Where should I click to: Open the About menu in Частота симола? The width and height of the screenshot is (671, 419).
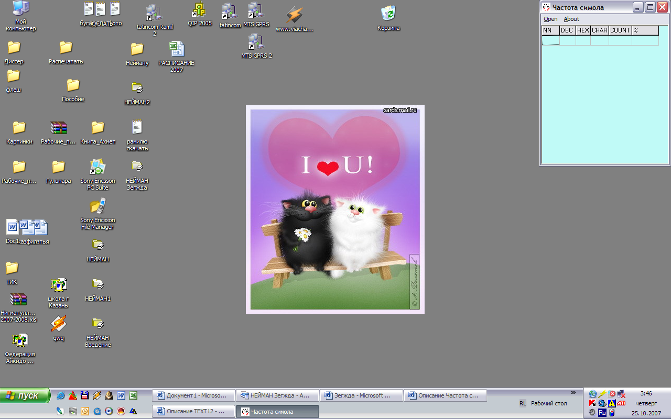[x=571, y=19]
